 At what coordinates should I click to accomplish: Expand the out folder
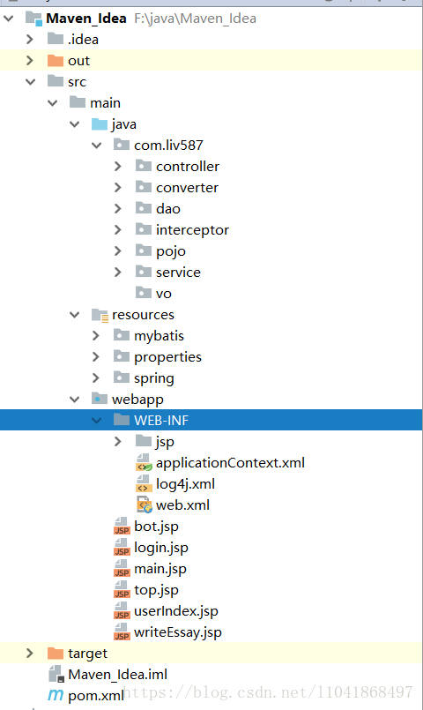pyautogui.click(x=30, y=60)
